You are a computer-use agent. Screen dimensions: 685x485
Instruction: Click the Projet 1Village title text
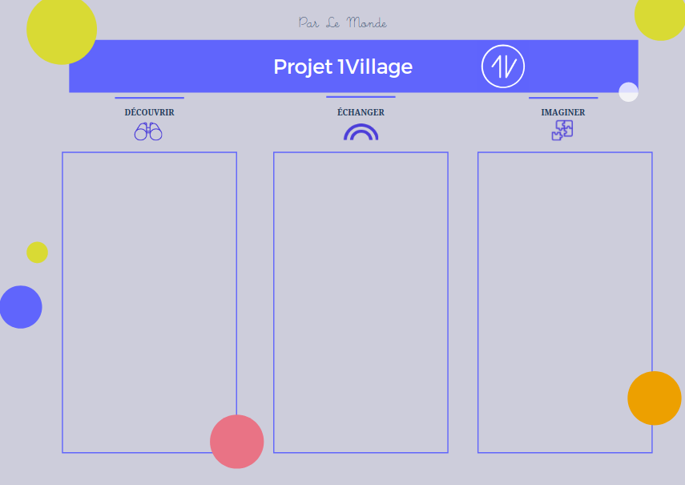(x=343, y=67)
